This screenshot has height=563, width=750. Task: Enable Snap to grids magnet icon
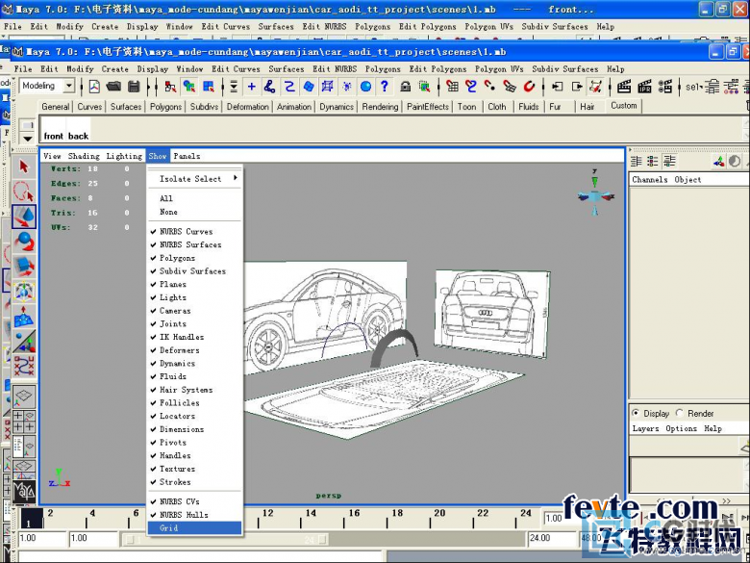[x=452, y=87]
